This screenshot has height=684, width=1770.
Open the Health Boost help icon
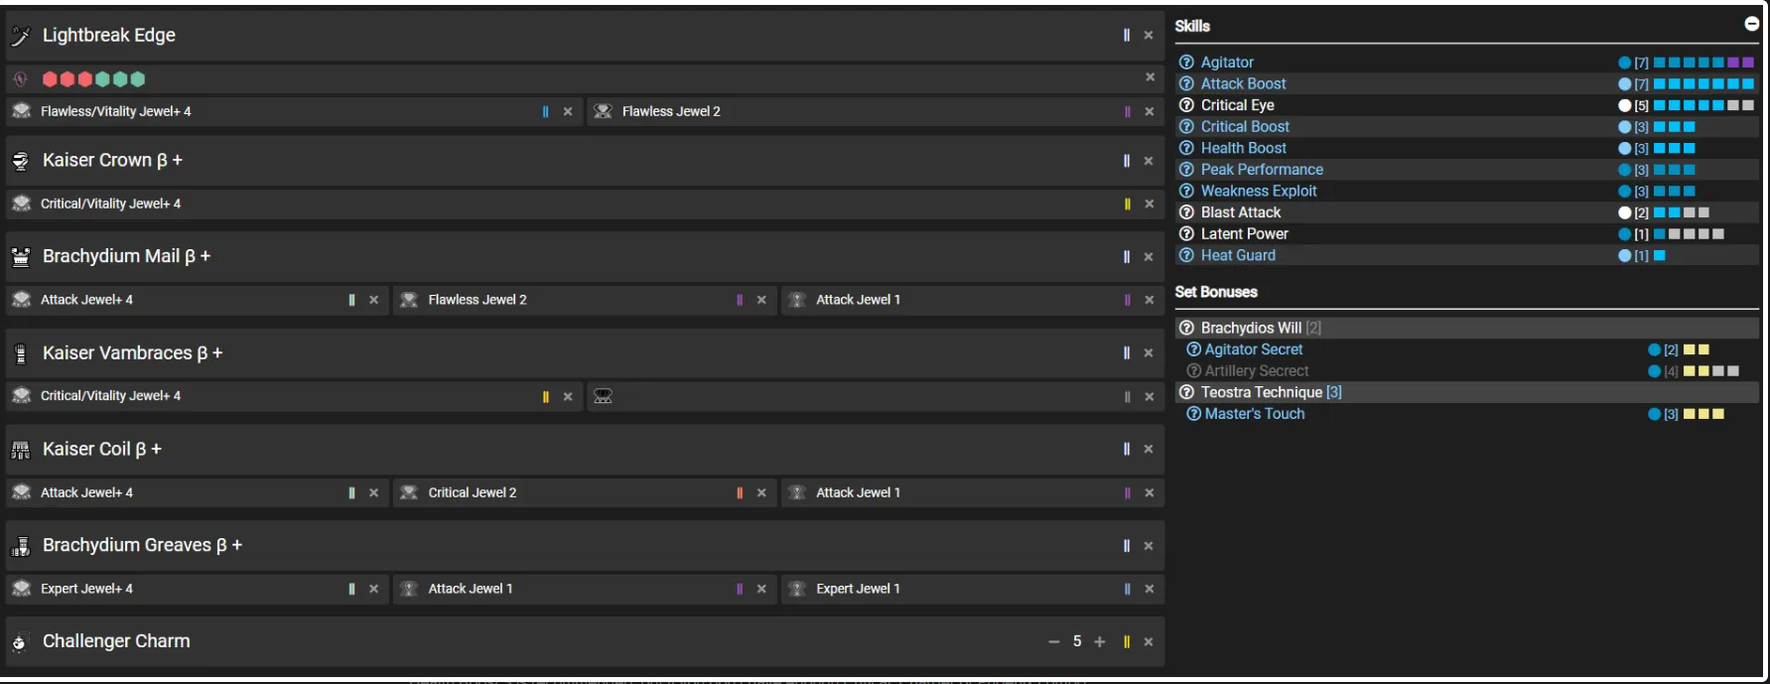[1186, 148]
